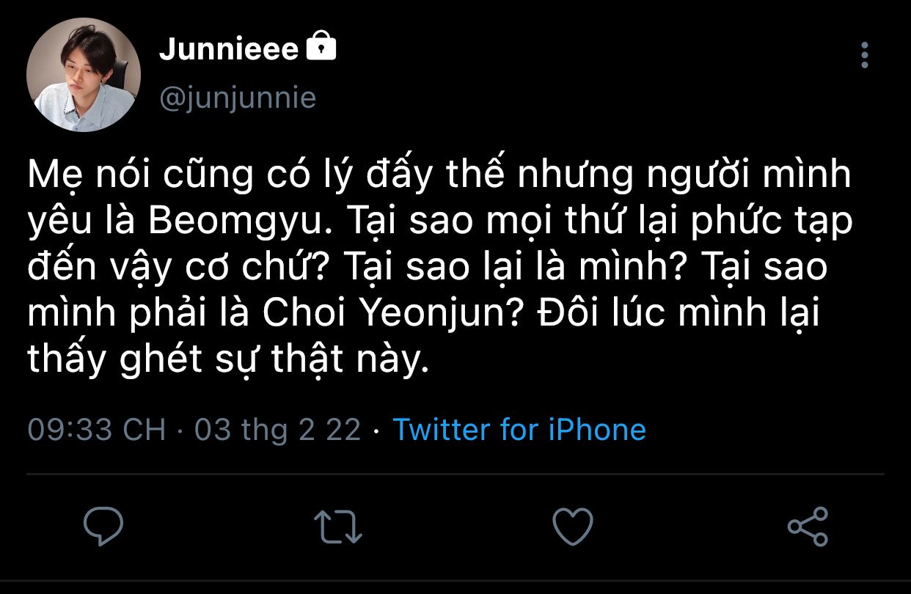Open the three-dot more options menu
This screenshot has height=594, width=911.
865,55
